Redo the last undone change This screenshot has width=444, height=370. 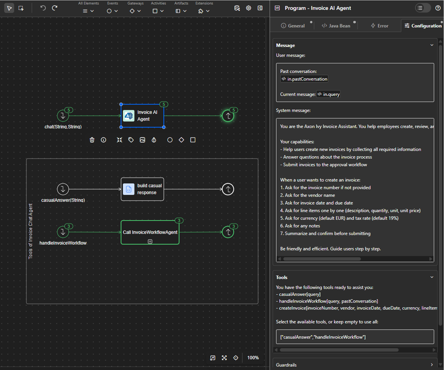click(55, 8)
